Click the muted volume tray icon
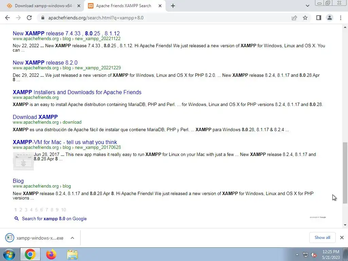This screenshot has height=261, width=348. point(314,255)
